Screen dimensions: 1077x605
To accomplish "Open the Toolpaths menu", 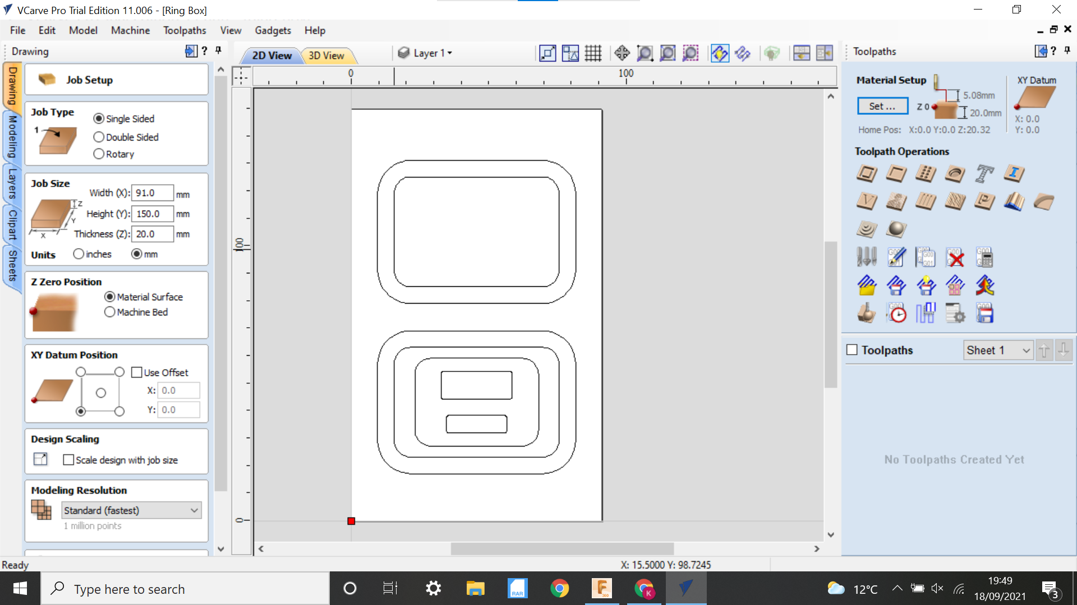I will [185, 30].
